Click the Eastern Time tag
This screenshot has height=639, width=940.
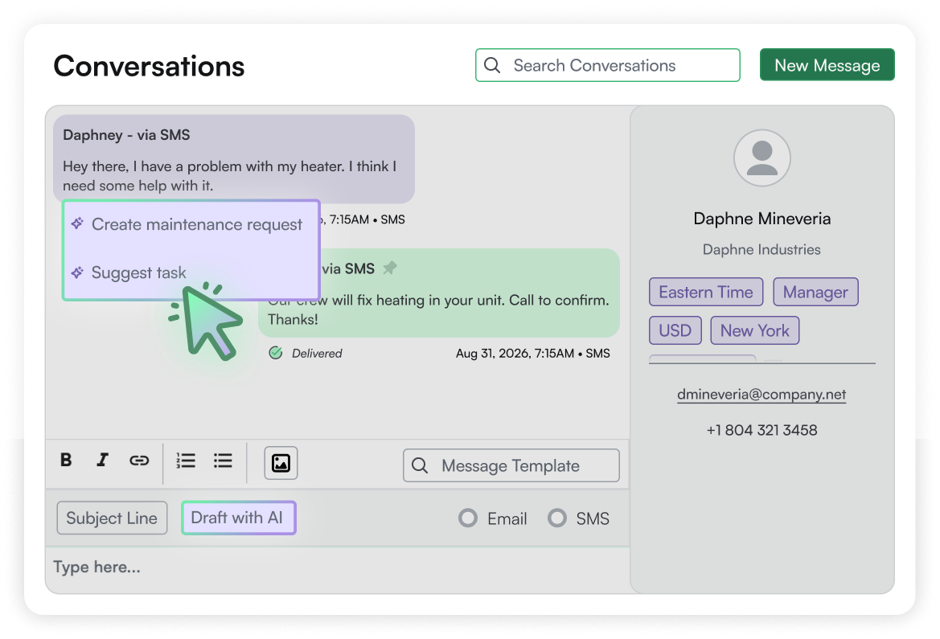click(705, 293)
